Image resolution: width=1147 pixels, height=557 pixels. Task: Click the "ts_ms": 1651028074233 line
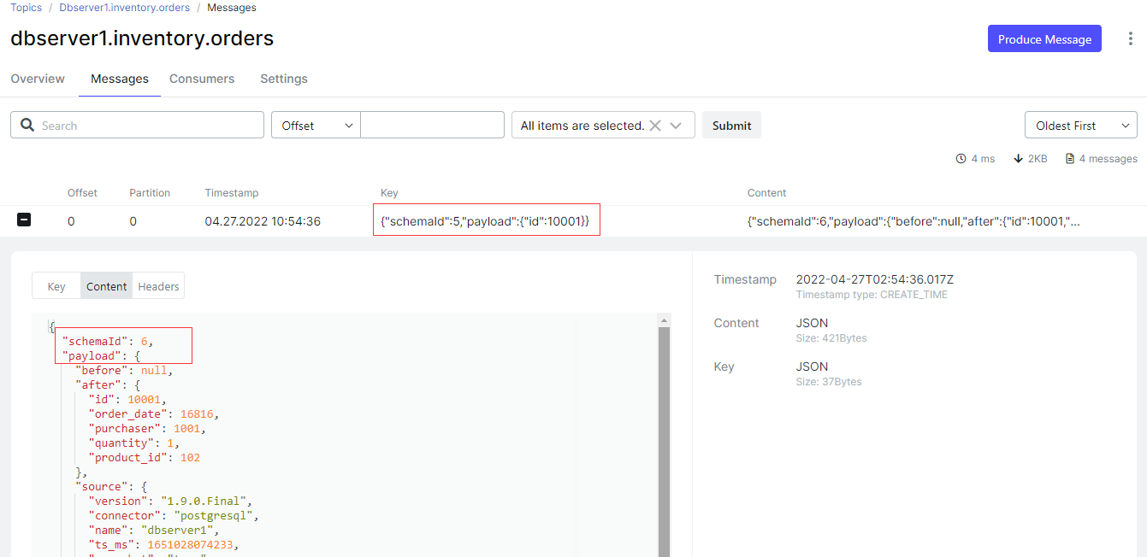[163, 545]
